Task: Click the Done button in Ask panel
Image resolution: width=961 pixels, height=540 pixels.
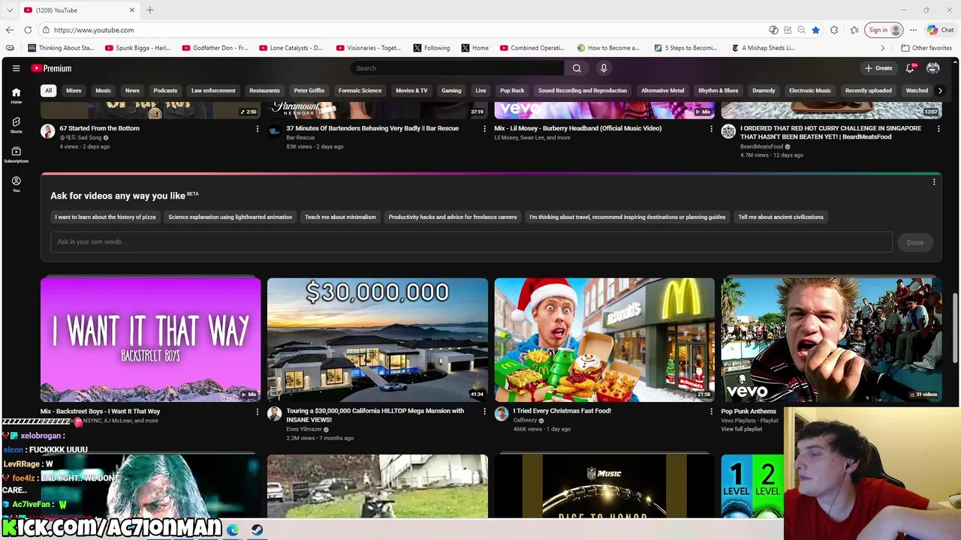Action: pos(915,242)
